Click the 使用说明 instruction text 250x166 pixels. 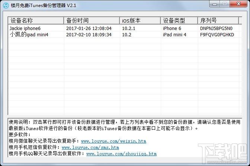125,125
